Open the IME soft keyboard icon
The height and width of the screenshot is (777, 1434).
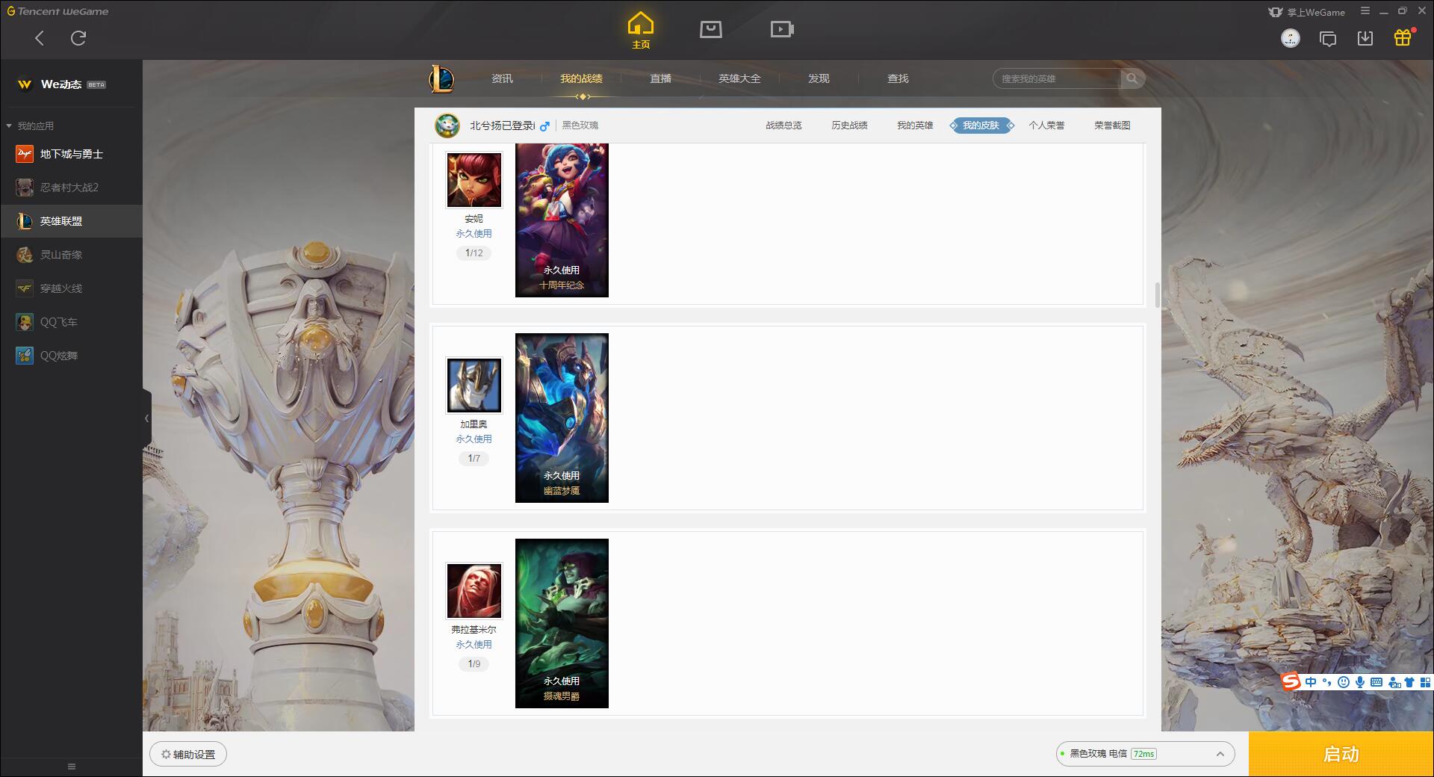(1376, 682)
